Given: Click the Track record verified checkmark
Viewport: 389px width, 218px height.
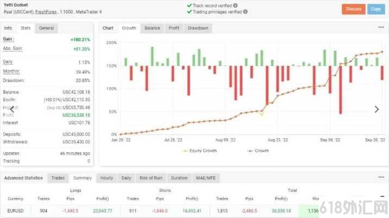Looking at the screenshot, I should pos(189,5).
